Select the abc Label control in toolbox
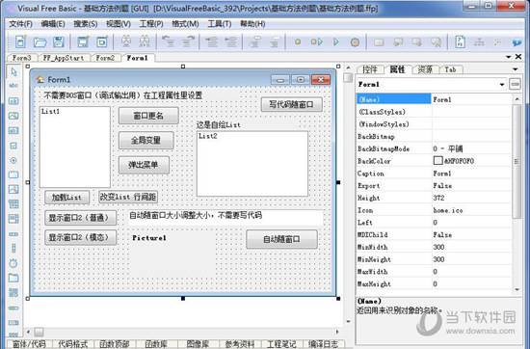This screenshot has width=530, height=349. [13, 86]
